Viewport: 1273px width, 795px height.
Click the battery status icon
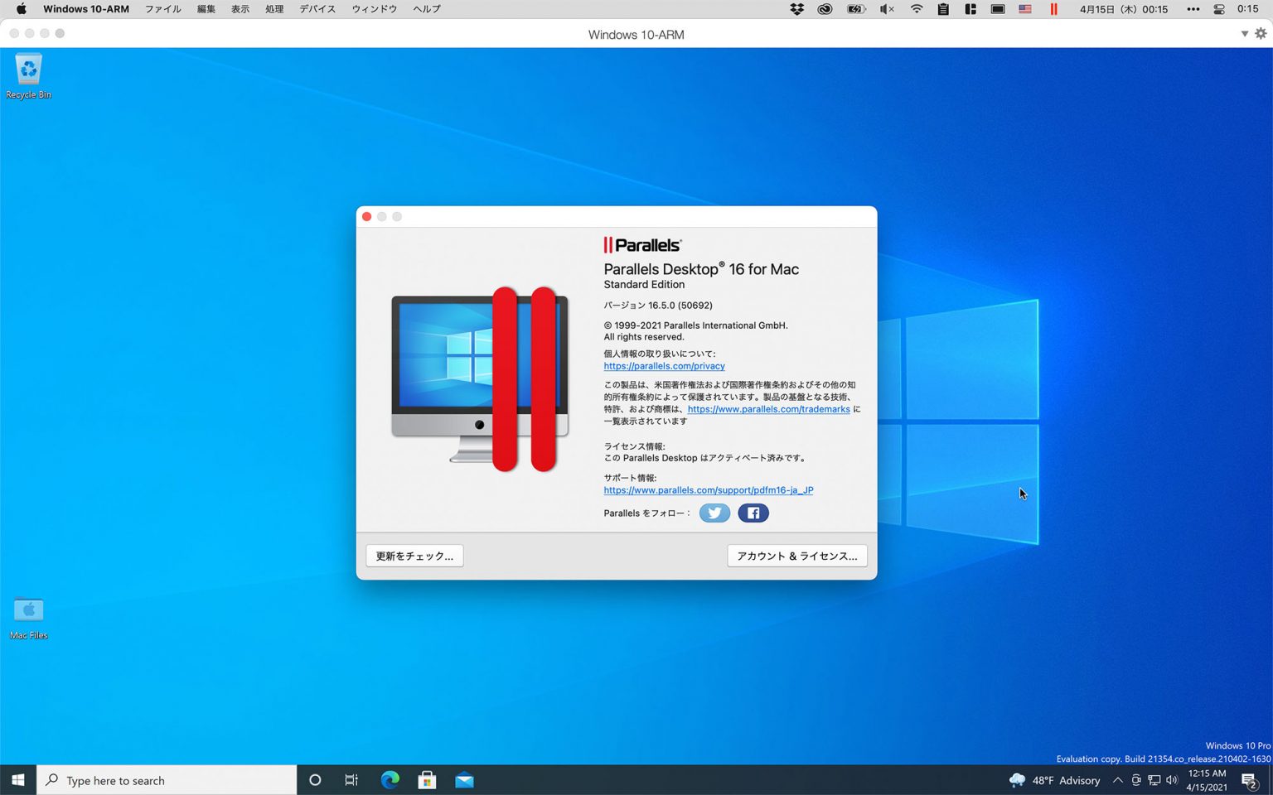click(x=856, y=9)
